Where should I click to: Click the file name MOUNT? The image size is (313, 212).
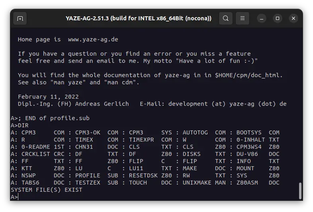tap(245, 168)
